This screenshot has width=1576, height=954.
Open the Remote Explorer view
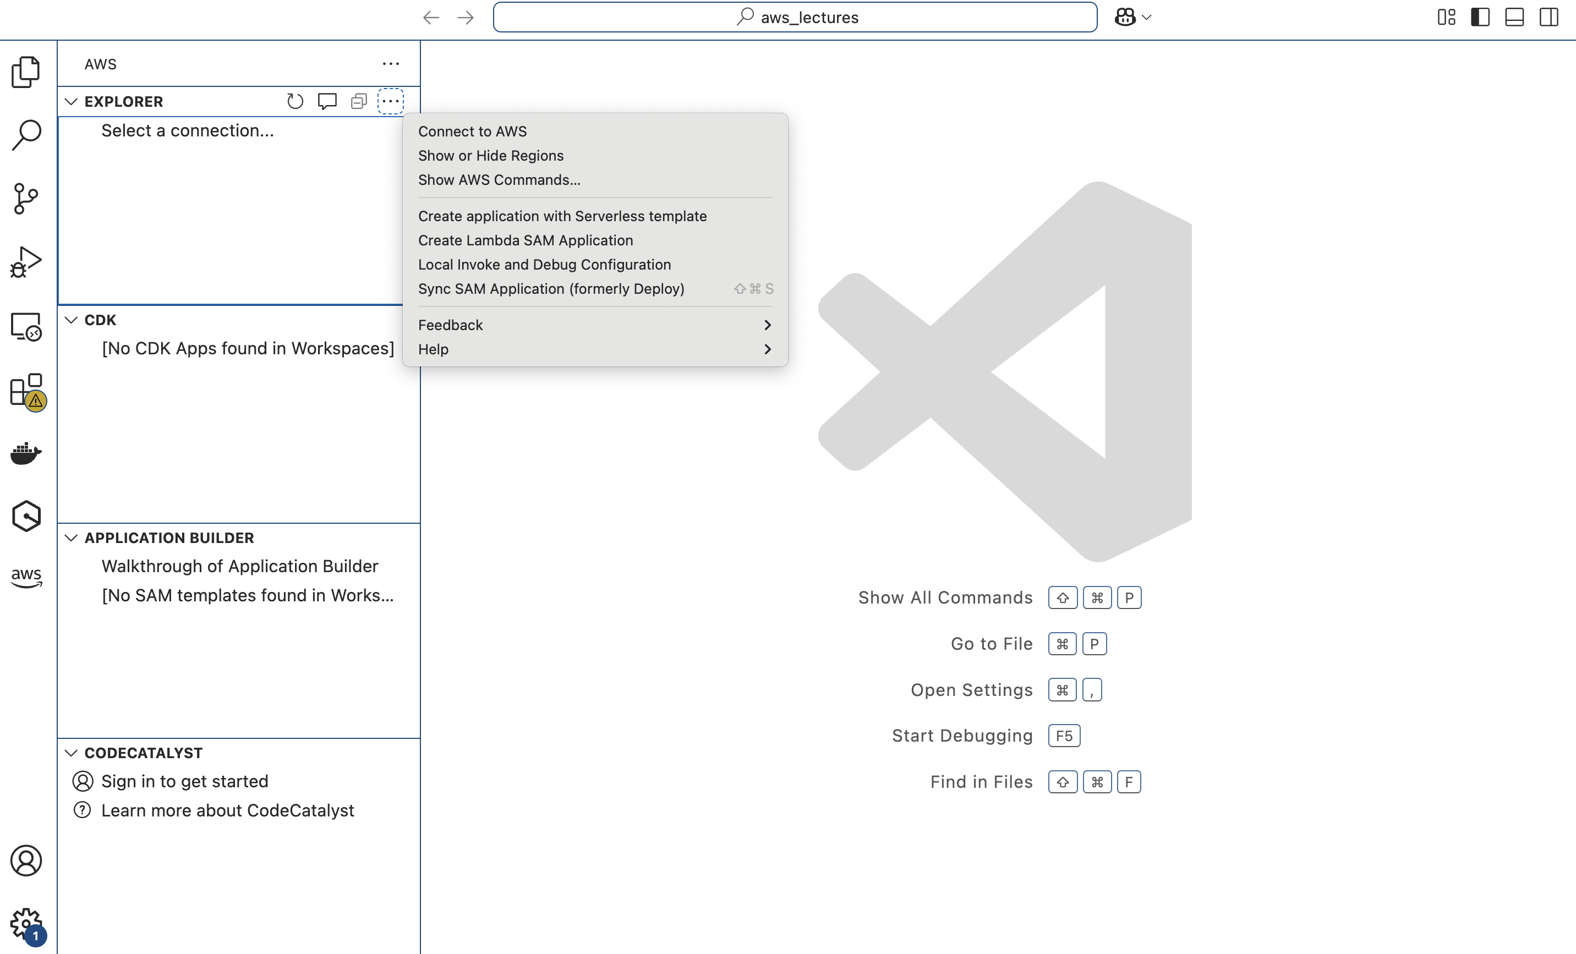coord(26,326)
